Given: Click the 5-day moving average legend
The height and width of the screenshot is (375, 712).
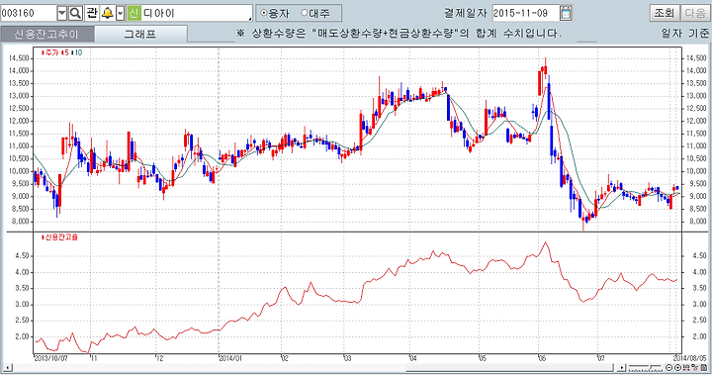Looking at the screenshot, I should tap(65, 52).
